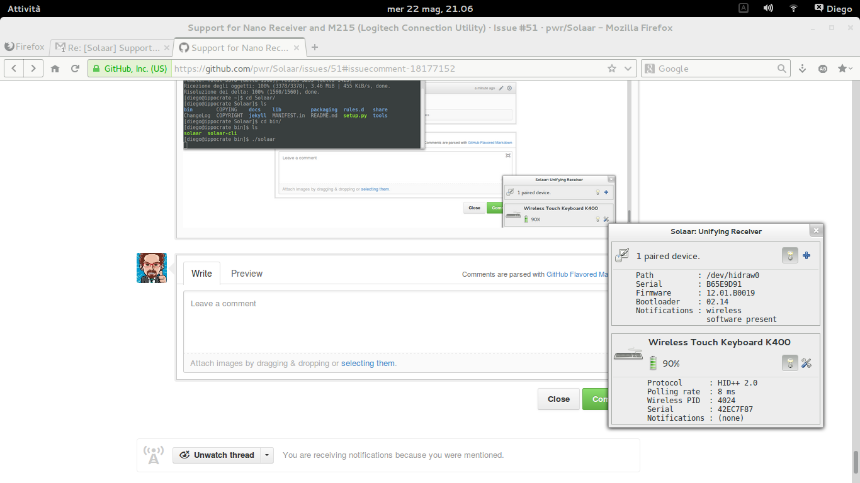
Task: Click the notification broadcast icon beside Unwatch thread
Action: [x=153, y=455]
